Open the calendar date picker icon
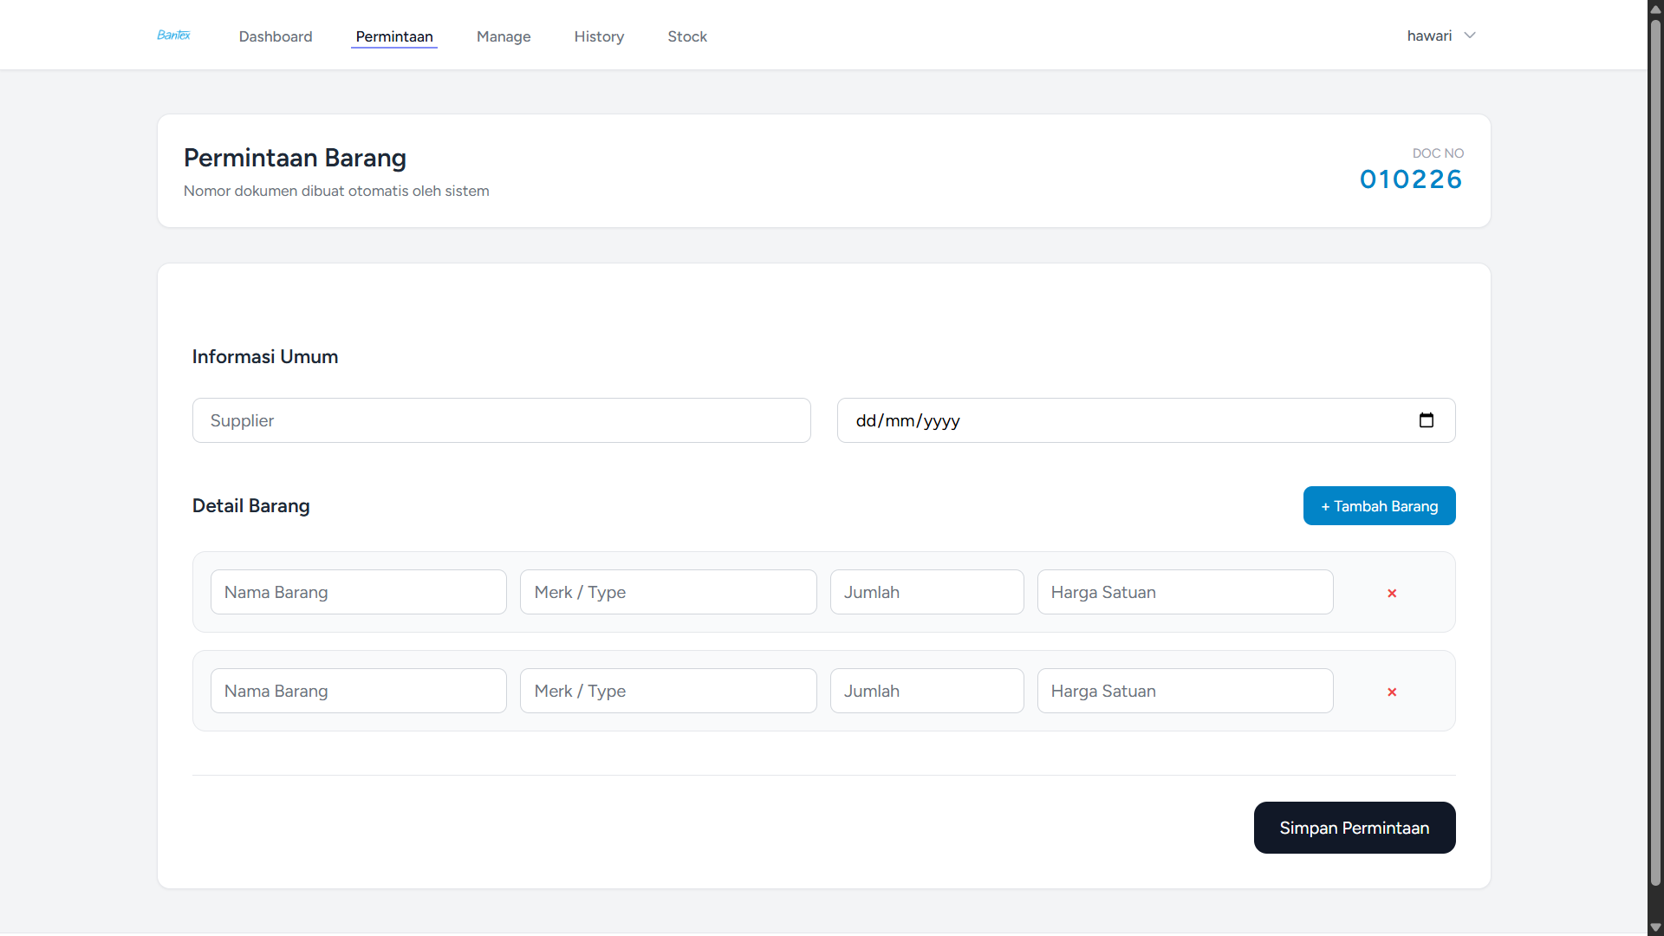 1427,420
